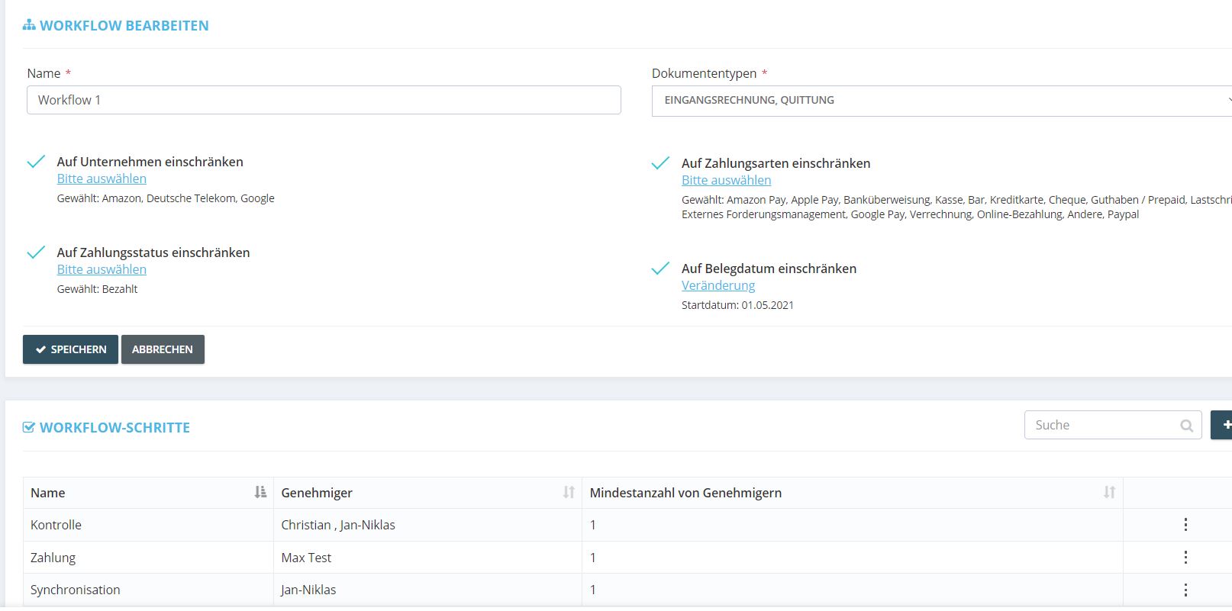Sort table by Name column

tap(260, 493)
